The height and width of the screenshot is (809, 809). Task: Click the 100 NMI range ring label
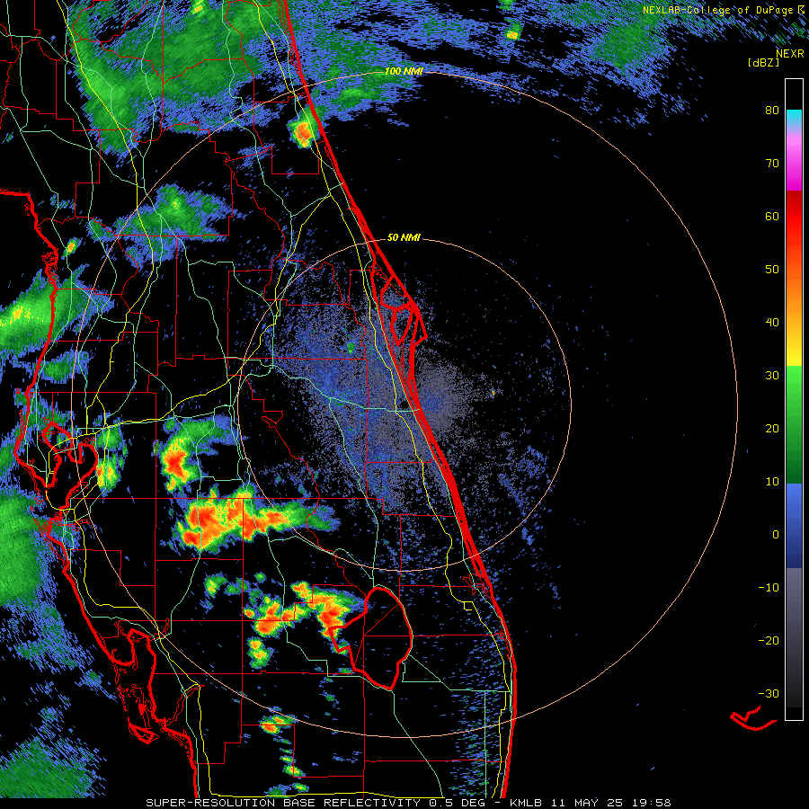pyautogui.click(x=404, y=71)
